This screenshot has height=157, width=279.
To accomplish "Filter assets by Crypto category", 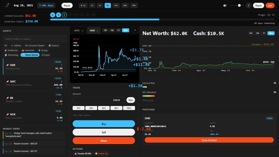I will click(46, 55).
